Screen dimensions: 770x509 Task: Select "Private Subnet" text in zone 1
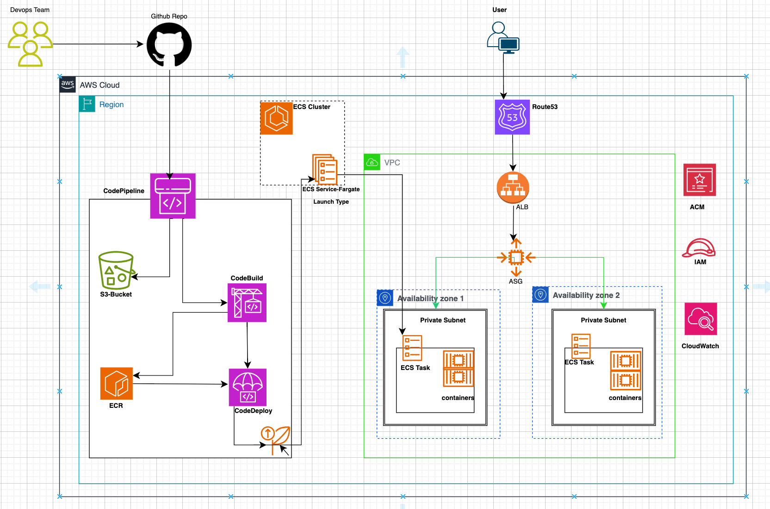pyautogui.click(x=443, y=320)
